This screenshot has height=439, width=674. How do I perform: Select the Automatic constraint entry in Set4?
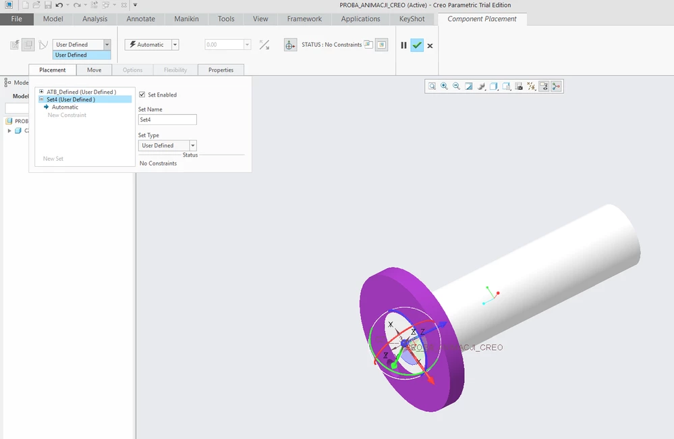pyautogui.click(x=65, y=107)
